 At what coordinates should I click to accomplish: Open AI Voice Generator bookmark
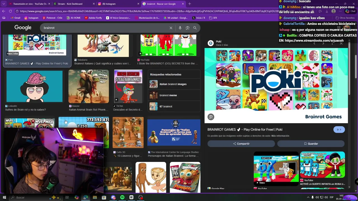coord(118,18)
